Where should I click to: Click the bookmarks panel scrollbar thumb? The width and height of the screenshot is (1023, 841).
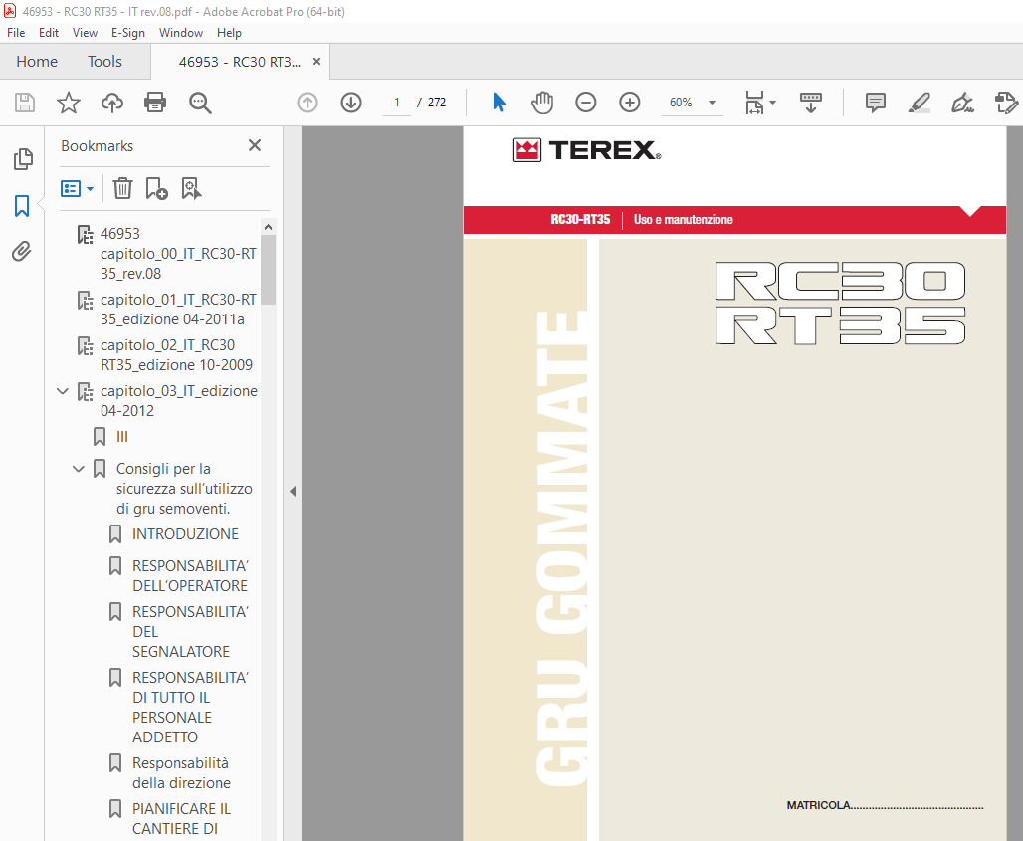(x=268, y=270)
